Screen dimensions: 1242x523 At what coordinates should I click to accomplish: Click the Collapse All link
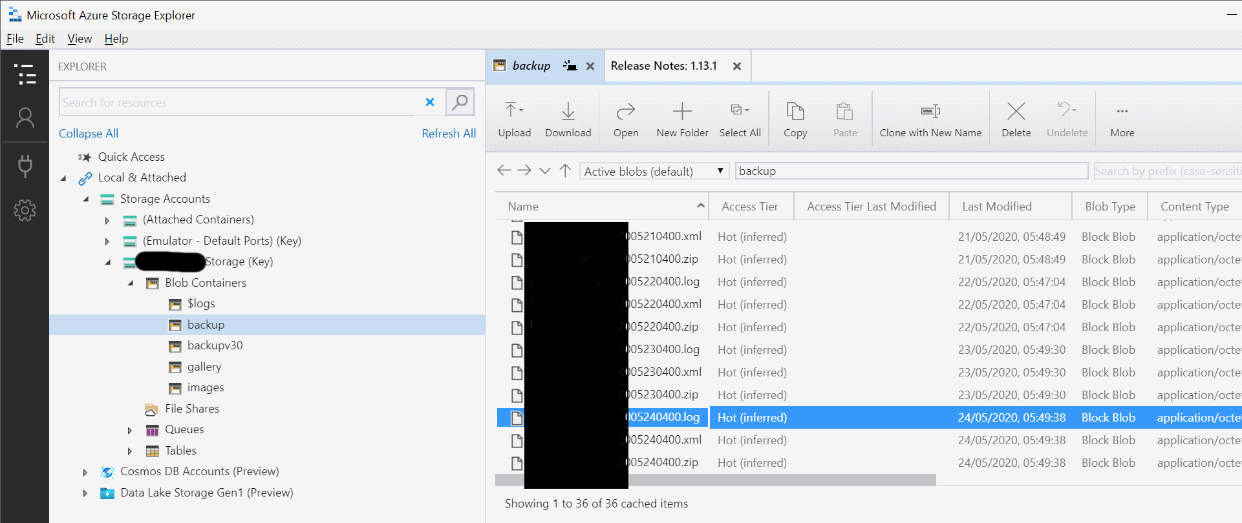pos(89,134)
